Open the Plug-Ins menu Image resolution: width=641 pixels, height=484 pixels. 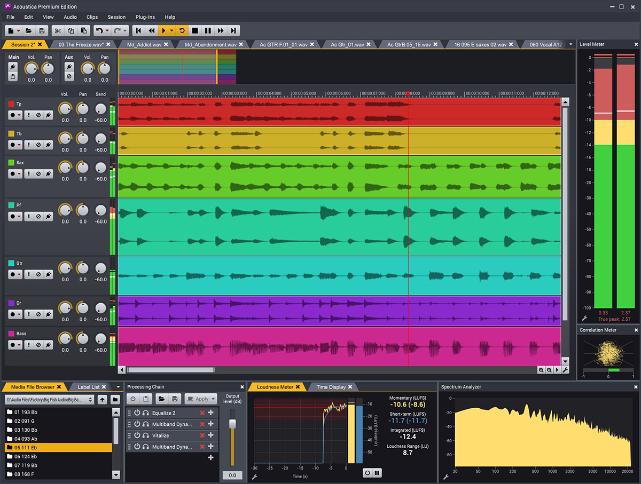pyautogui.click(x=145, y=17)
